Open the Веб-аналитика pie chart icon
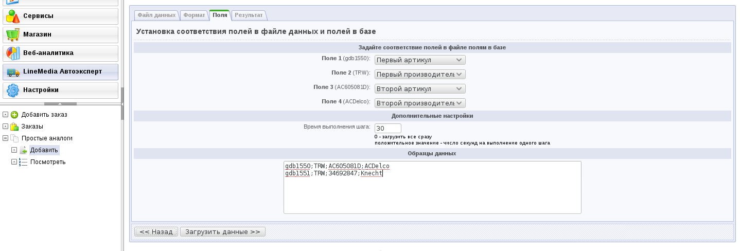Screen dimensions: 740x251 (12, 53)
